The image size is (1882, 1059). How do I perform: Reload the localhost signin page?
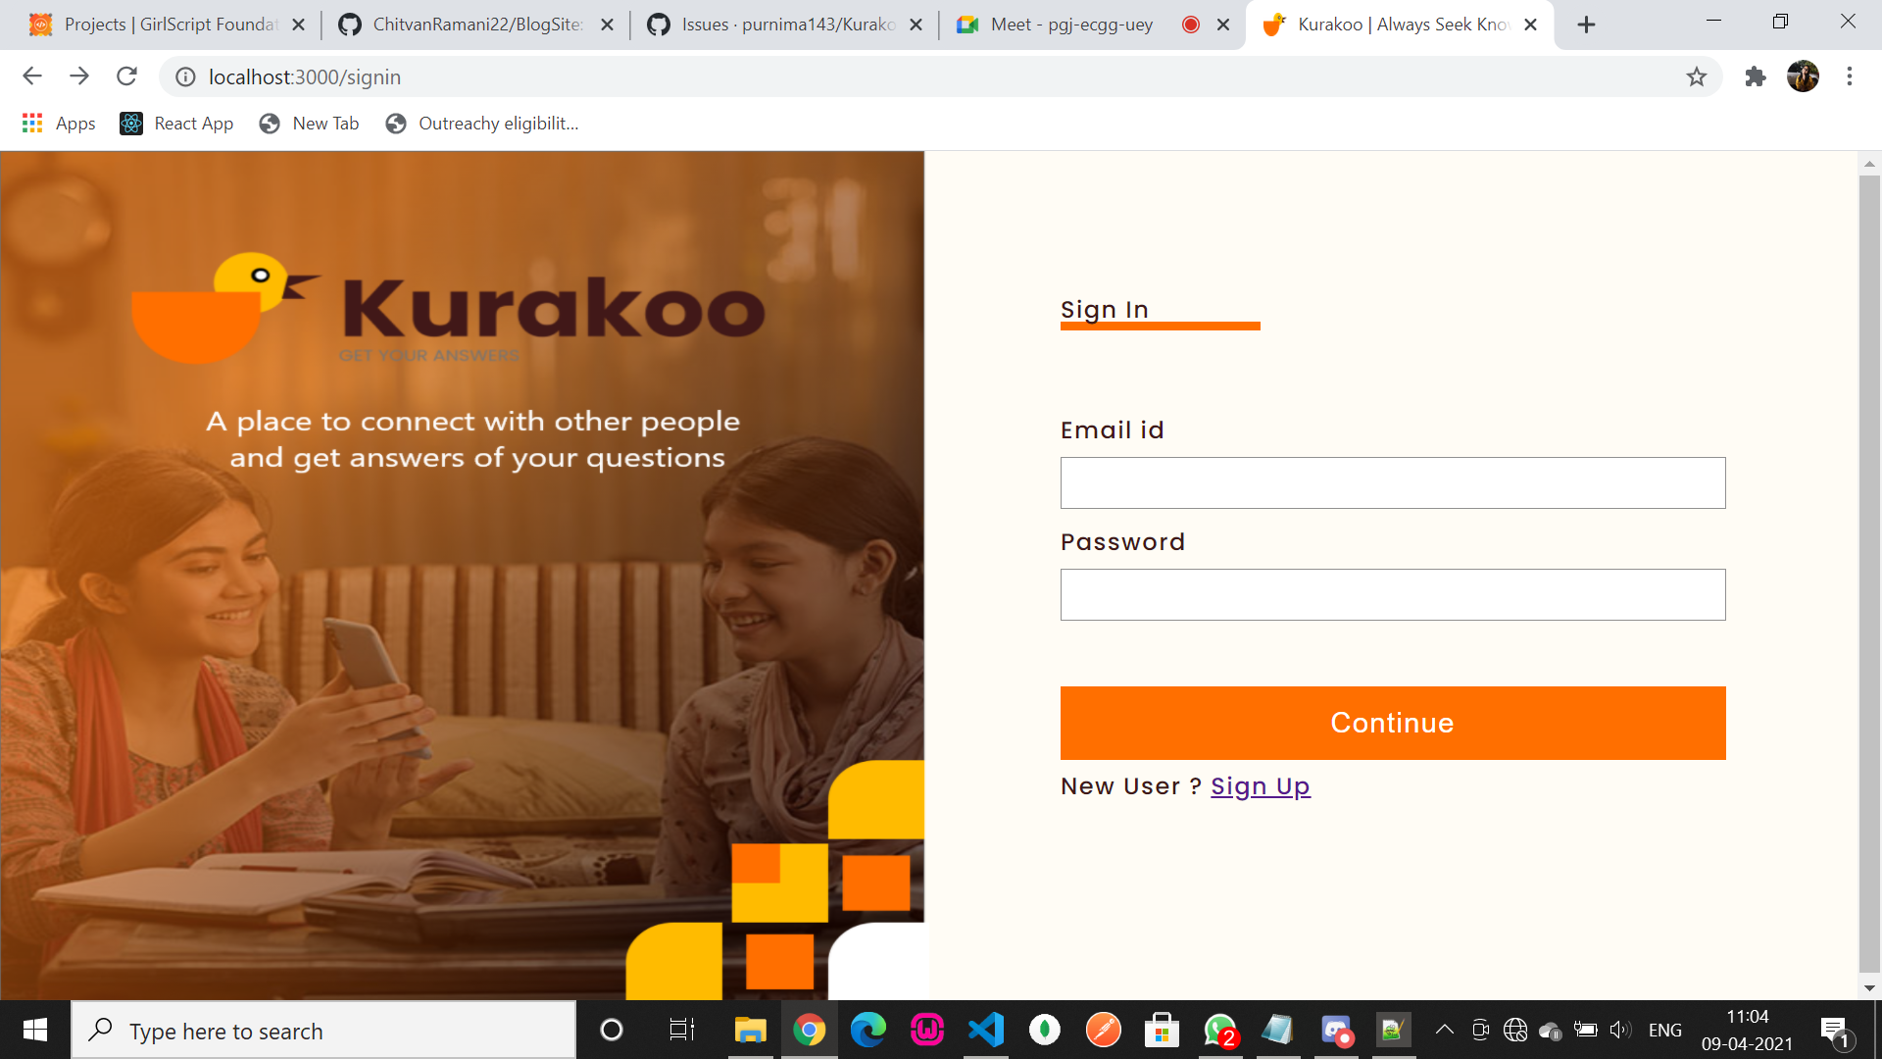[126, 76]
